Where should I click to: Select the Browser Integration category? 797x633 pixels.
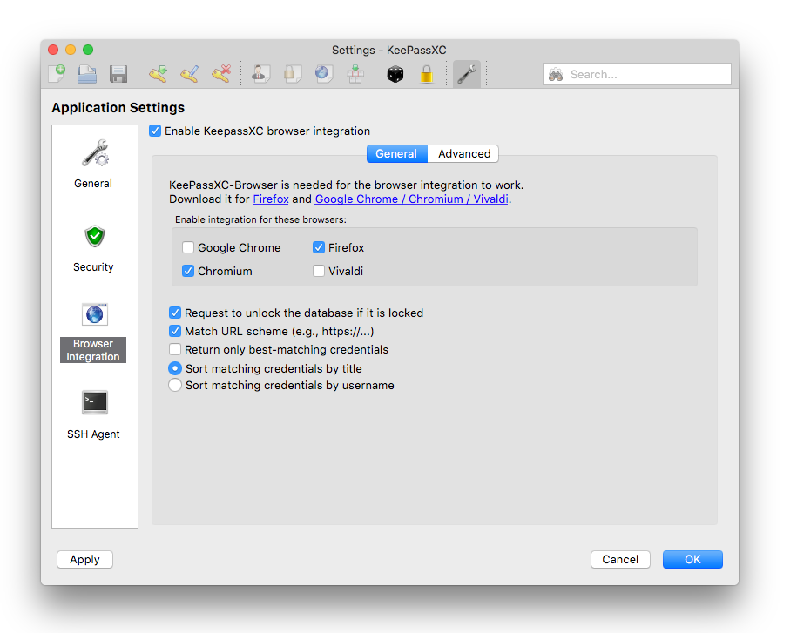pyautogui.click(x=93, y=333)
